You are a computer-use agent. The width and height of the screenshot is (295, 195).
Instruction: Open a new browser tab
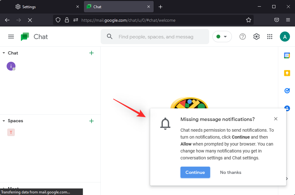tap(160, 7)
